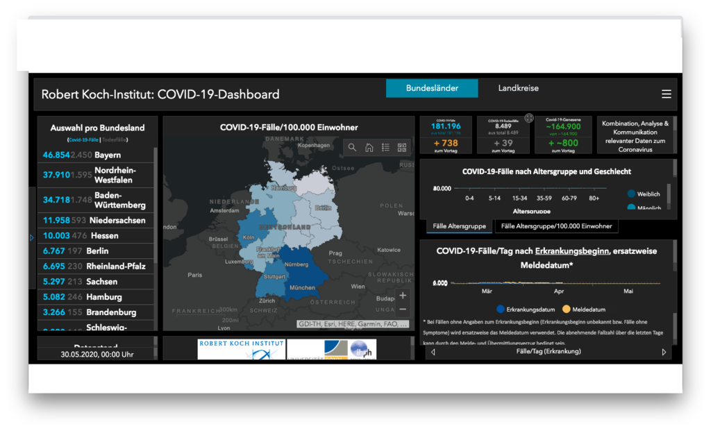Viewport: 711px width, 431px height.
Task: Click the Hamburg label on the map
Action: [283, 187]
